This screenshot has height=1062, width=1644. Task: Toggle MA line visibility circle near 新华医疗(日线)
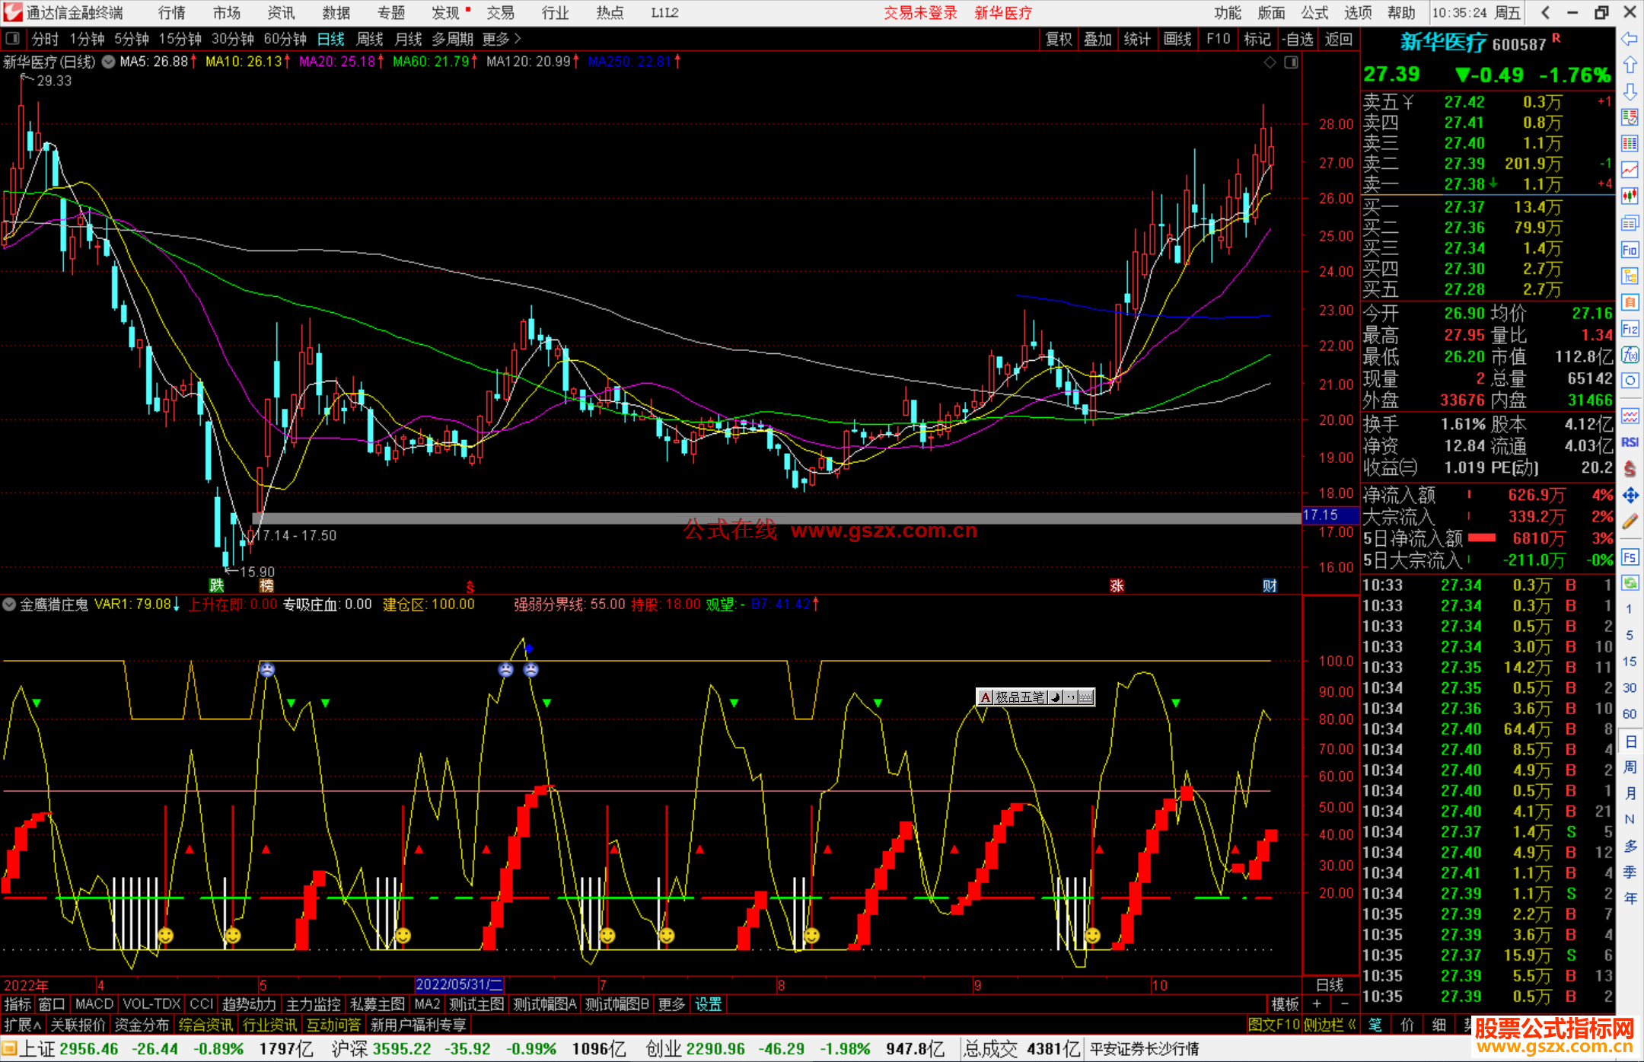109,62
